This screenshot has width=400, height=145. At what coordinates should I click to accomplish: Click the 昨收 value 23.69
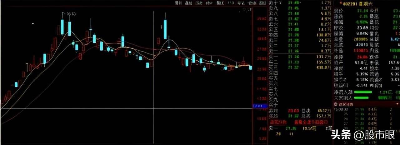point(363,28)
